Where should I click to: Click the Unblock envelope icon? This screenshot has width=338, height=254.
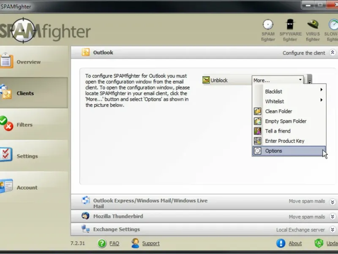coord(206,80)
